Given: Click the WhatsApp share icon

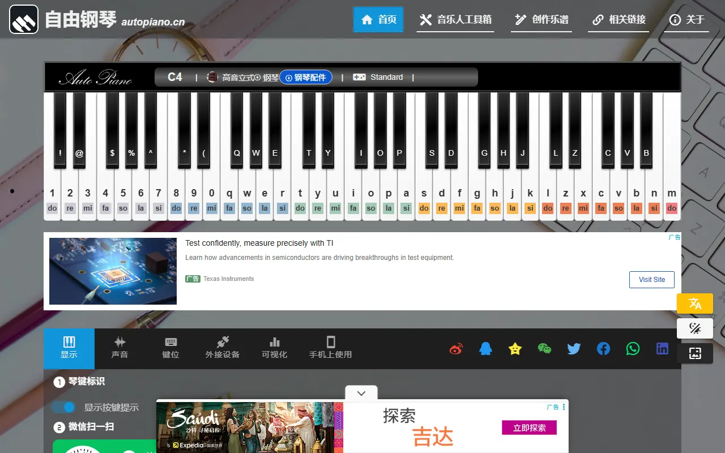Looking at the screenshot, I should point(633,349).
